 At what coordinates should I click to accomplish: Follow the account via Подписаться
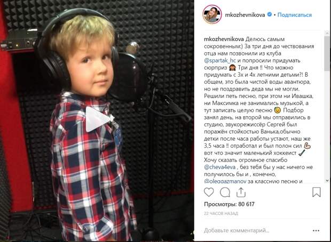point(295,15)
